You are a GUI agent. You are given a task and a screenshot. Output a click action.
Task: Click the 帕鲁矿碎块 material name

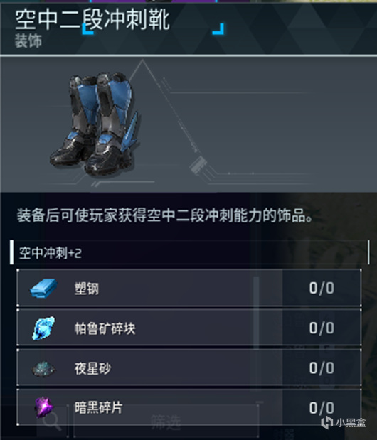105,328
